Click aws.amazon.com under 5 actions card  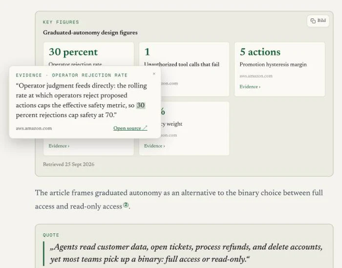(x=256, y=76)
